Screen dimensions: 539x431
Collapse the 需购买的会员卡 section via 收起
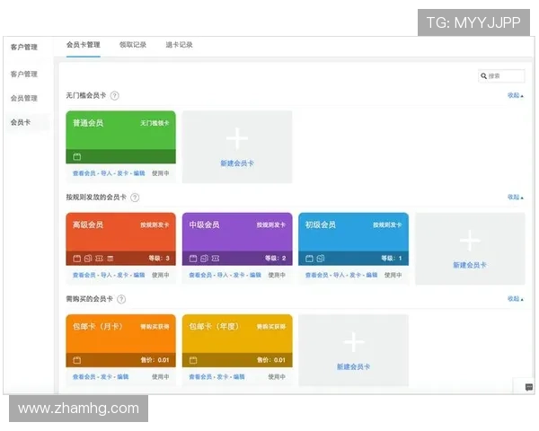pos(516,299)
